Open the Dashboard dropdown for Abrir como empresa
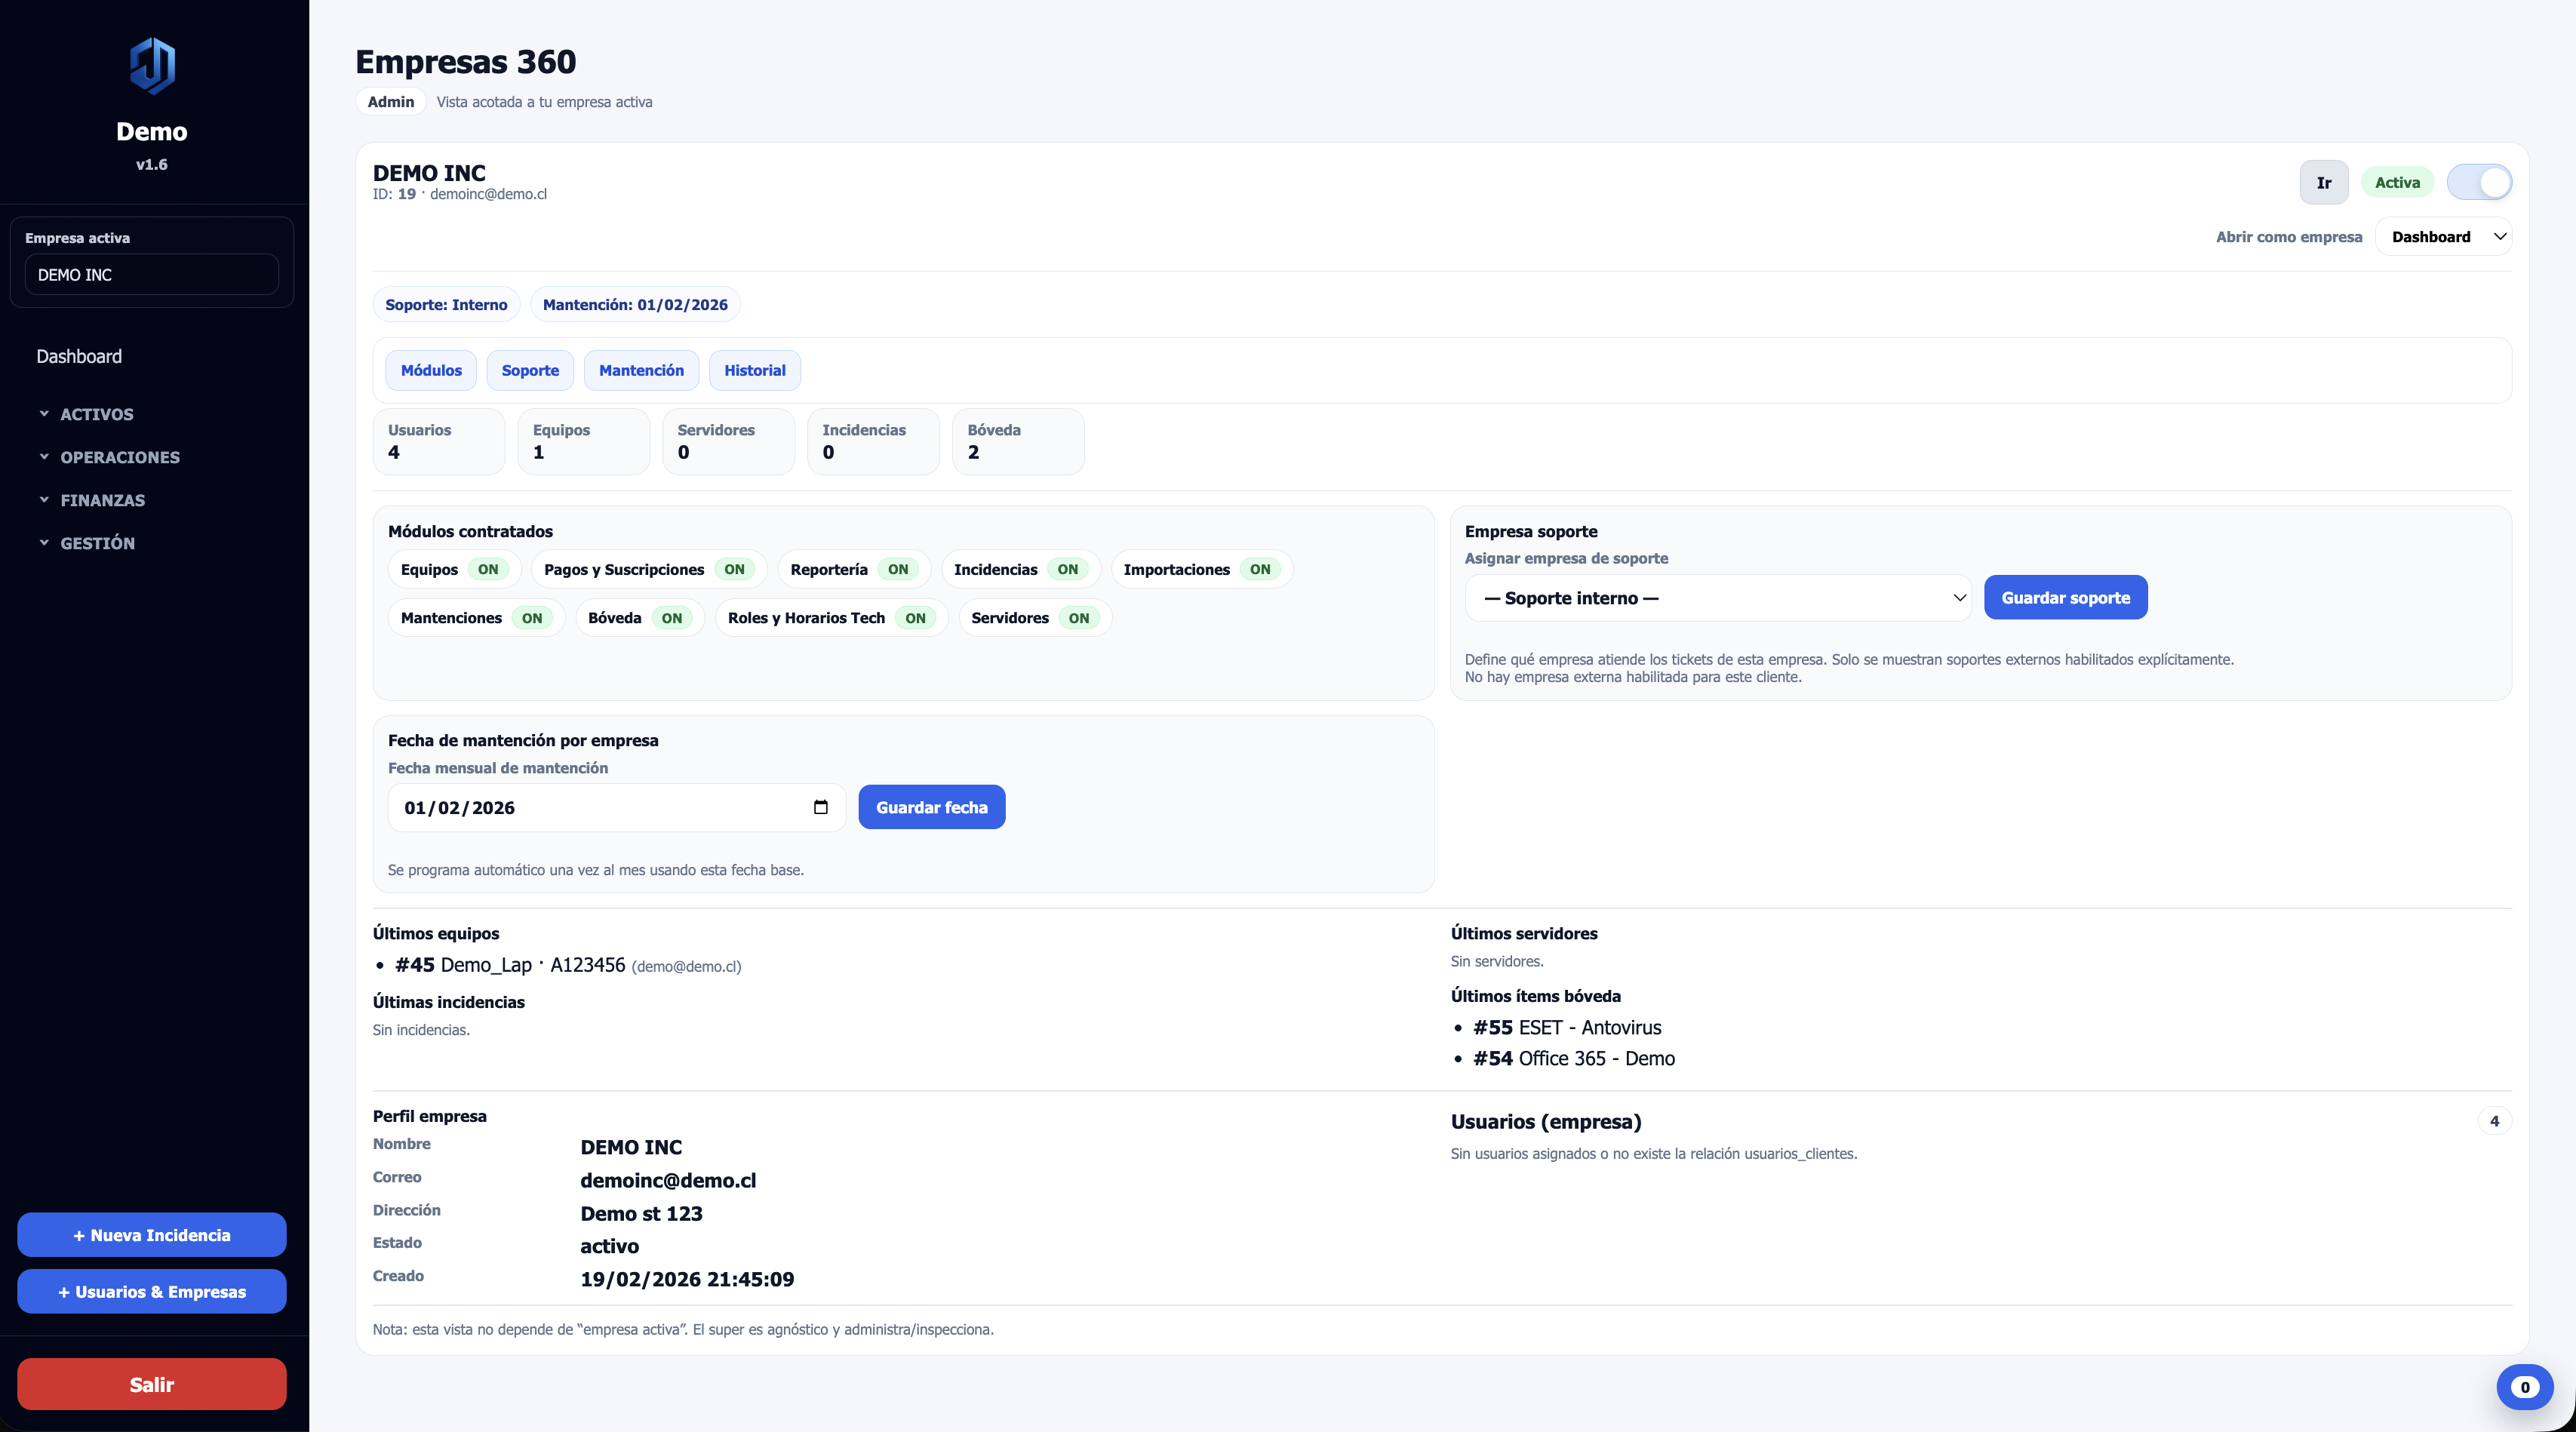 click(2443, 237)
